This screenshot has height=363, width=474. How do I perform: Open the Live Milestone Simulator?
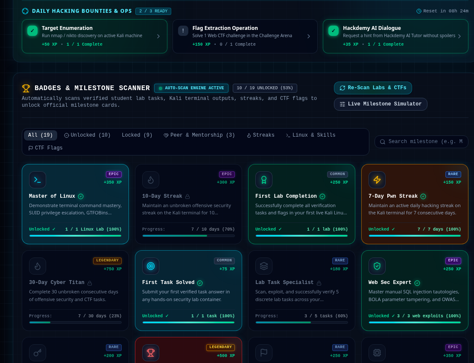[380, 104]
